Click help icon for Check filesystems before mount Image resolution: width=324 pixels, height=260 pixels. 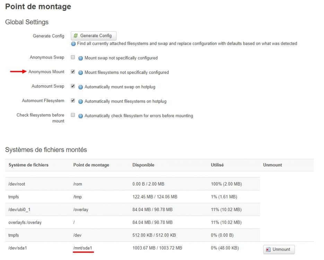click(x=80, y=116)
